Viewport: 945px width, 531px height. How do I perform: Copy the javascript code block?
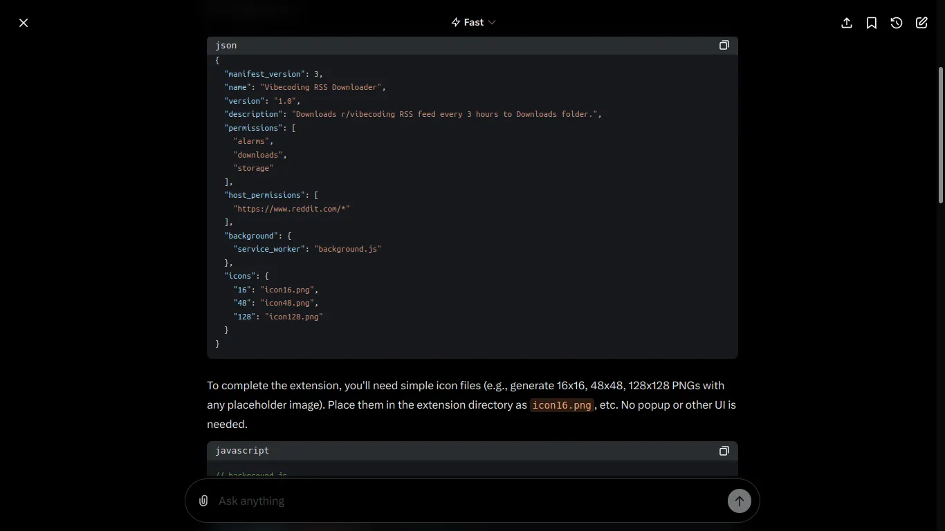724,451
